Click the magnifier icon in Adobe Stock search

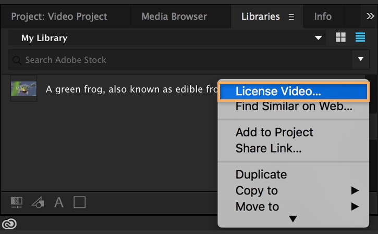[18, 60]
